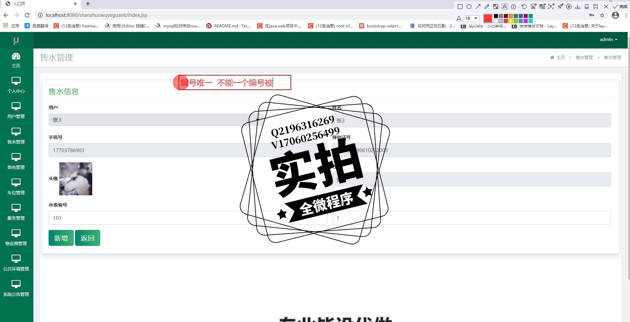630x322 pixels.
Task: Open the 百度翻译 bookmark
Action: pos(36,26)
